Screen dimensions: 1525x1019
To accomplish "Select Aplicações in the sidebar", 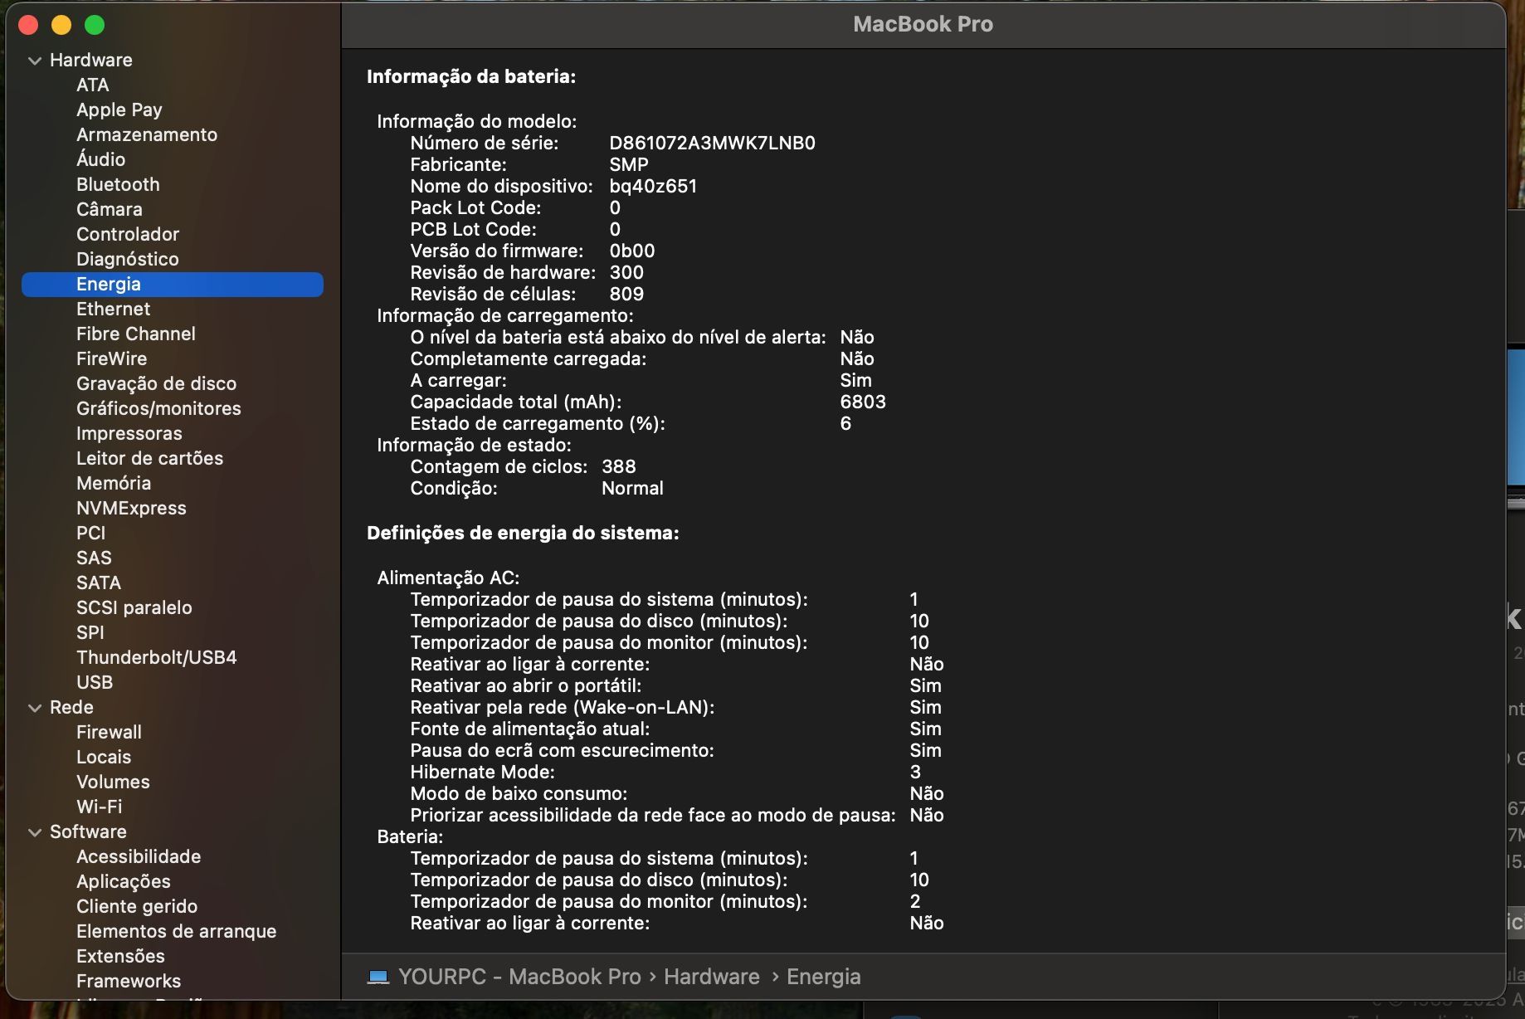I will coord(124,881).
